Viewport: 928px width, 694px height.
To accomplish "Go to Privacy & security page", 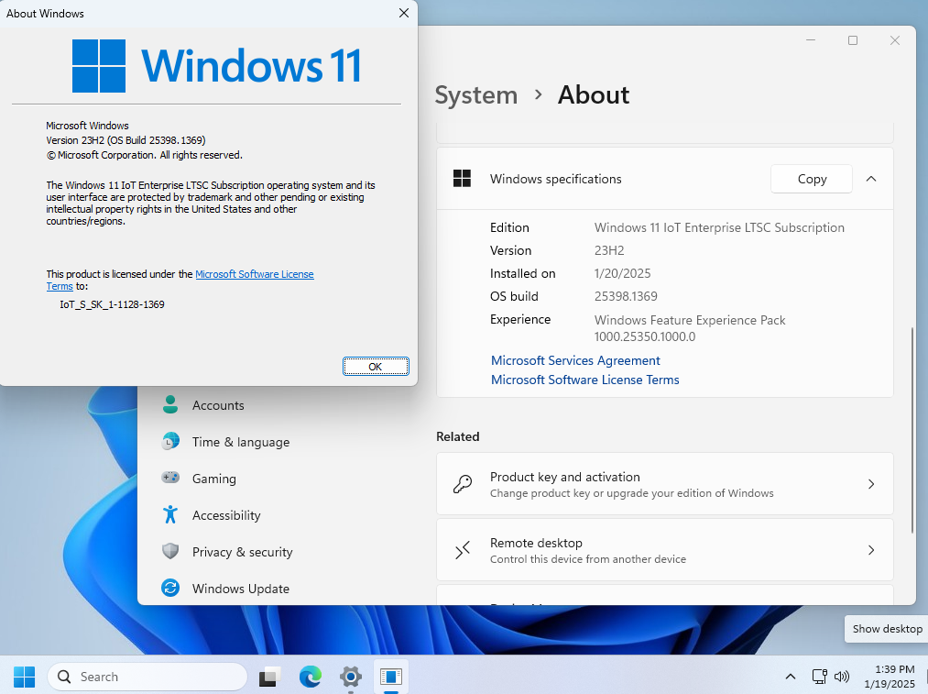I will (242, 552).
